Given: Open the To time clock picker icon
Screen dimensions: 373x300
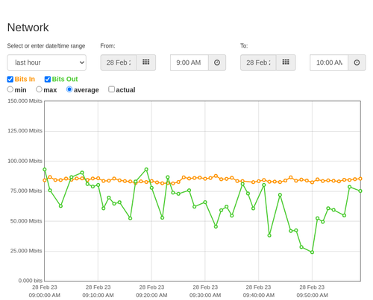Looking at the screenshot, I should (357, 63).
